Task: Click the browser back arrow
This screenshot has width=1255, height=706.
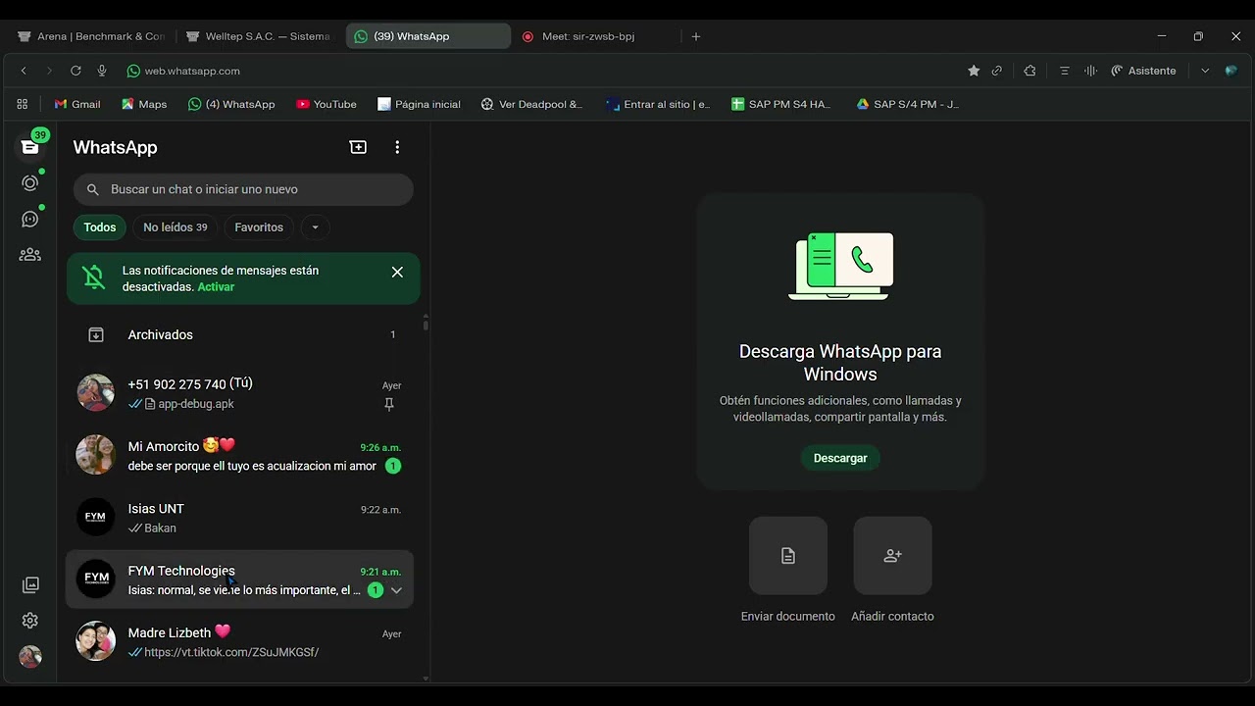Action: point(24,71)
